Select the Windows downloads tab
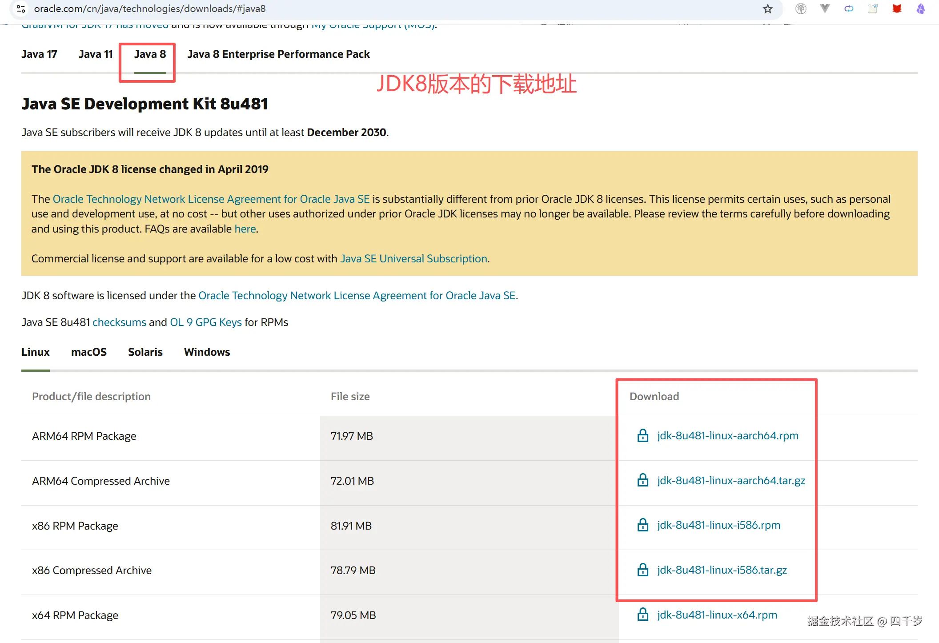 (x=206, y=352)
